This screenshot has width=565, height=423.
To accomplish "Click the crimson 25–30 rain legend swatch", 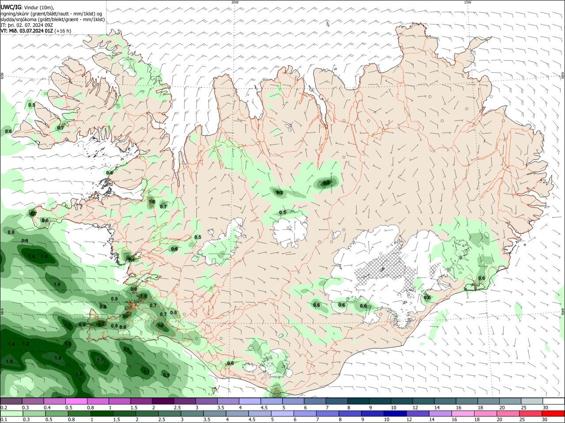I will 531,414.
